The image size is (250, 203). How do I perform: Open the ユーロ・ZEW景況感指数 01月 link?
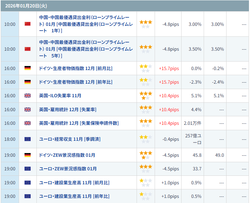tap(68, 169)
